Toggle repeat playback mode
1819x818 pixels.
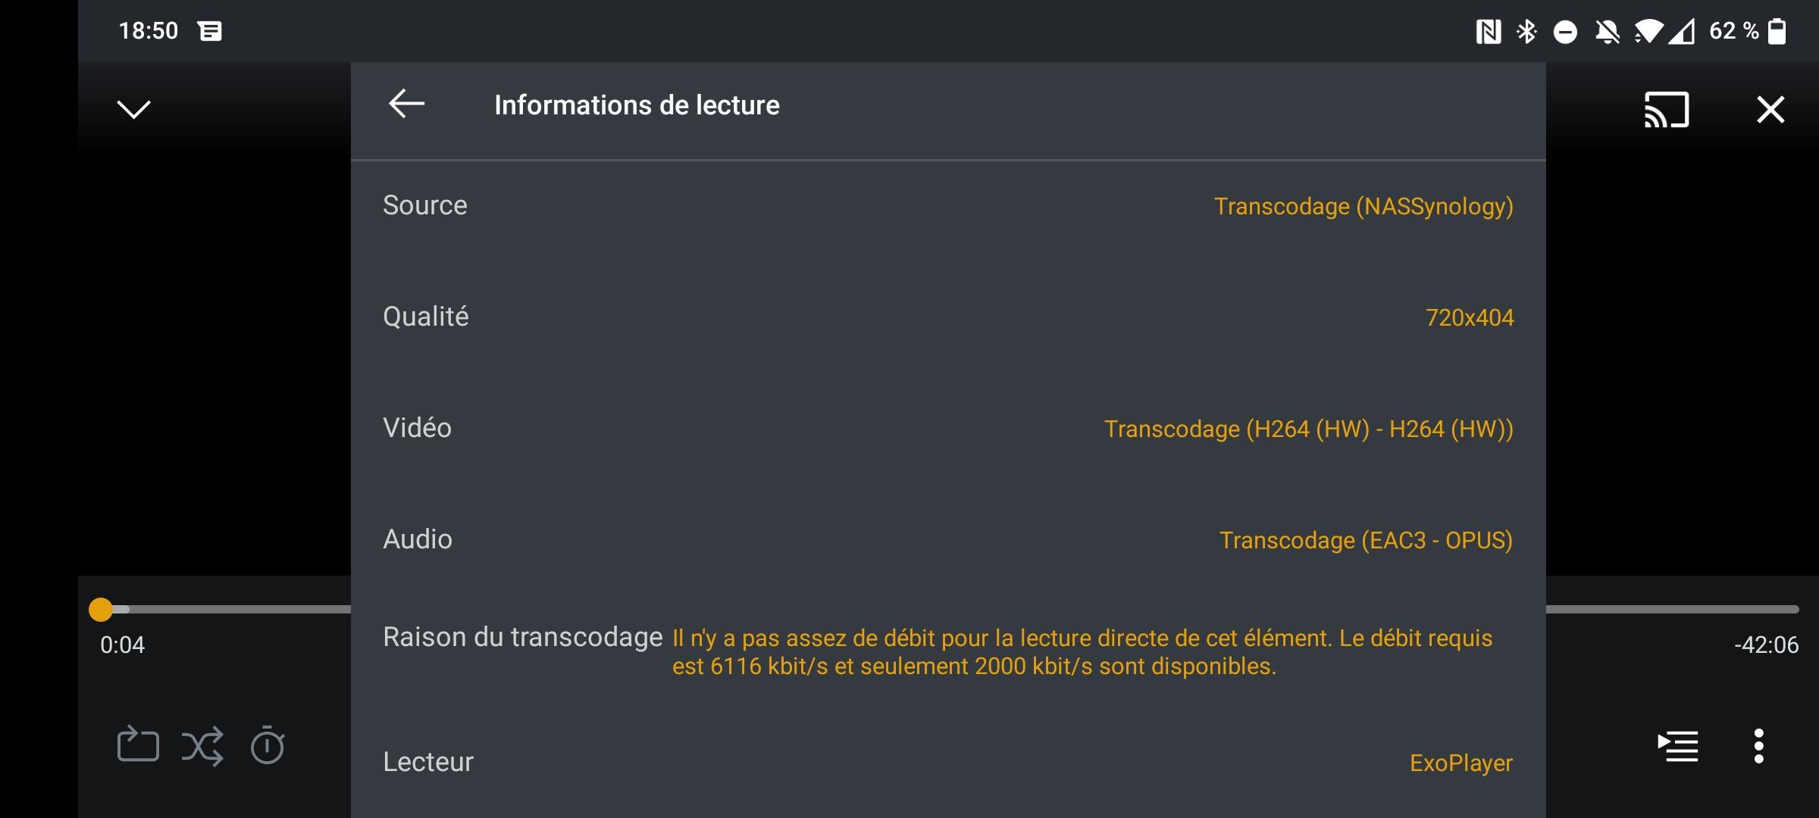[x=138, y=745]
